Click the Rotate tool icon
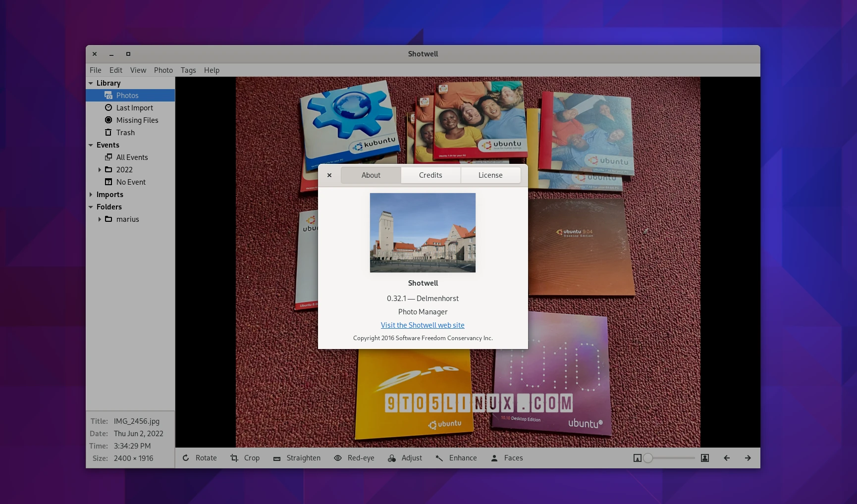The width and height of the screenshot is (857, 504). click(x=186, y=458)
